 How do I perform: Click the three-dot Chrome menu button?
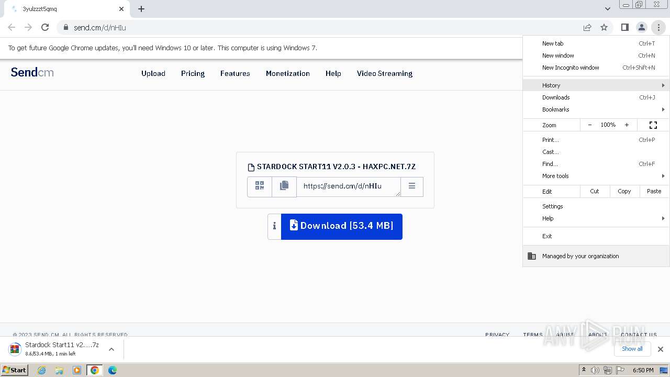coord(658,27)
